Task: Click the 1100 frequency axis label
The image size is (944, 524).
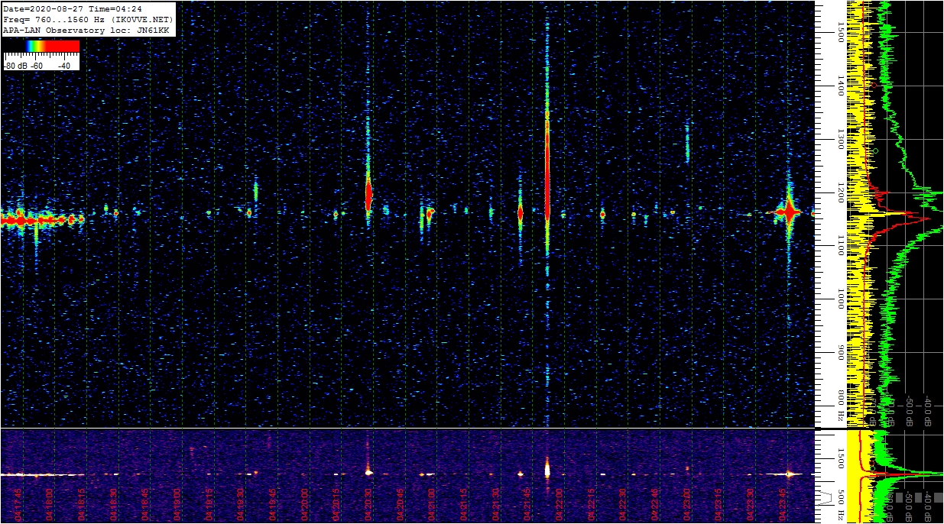Action: 840,246
